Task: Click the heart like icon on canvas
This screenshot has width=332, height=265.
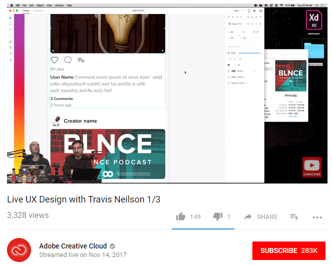Action: 55,60
